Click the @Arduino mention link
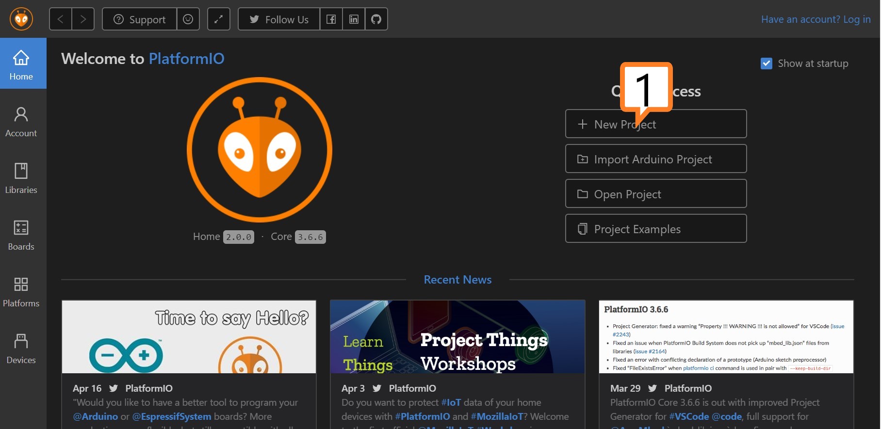This screenshot has height=429, width=881. [x=96, y=416]
